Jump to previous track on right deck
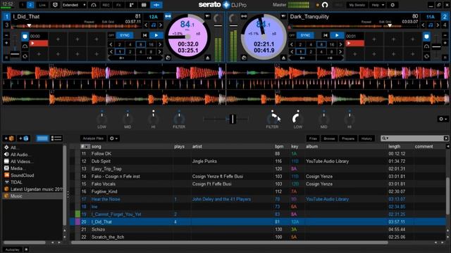This screenshot has height=253, width=451. [326, 35]
